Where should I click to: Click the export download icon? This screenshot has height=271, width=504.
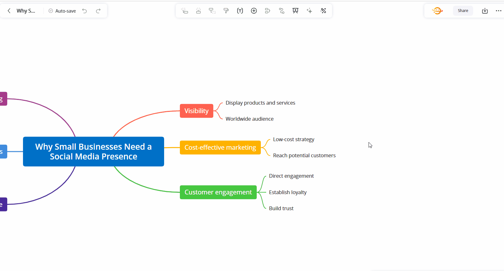coord(485,11)
